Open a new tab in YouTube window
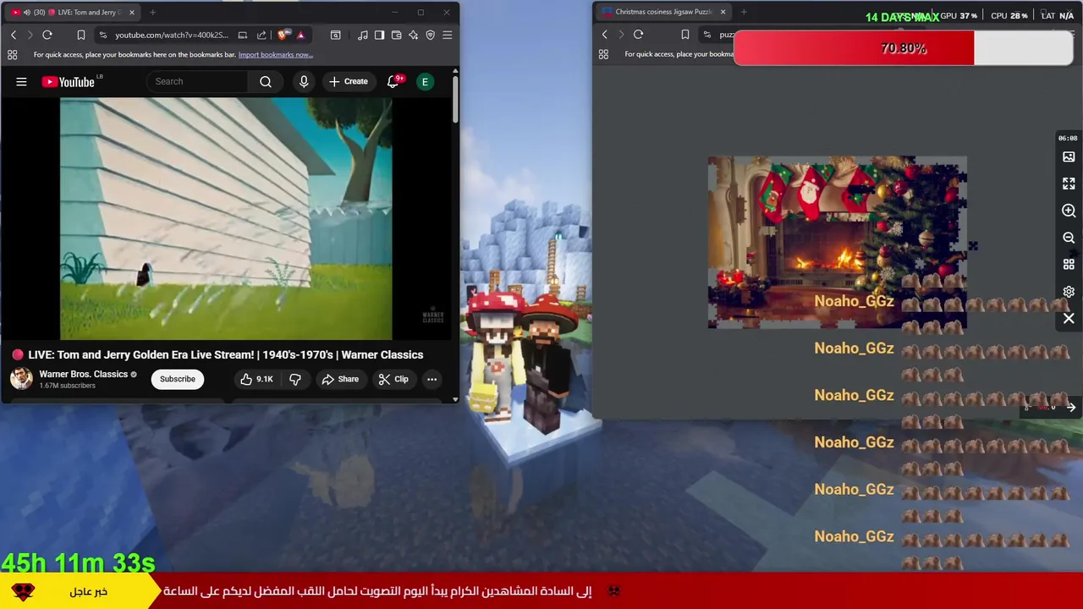 point(153,13)
